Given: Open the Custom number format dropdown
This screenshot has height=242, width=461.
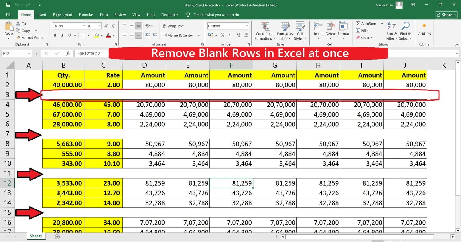Looking at the screenshot, I should [247, 26].
